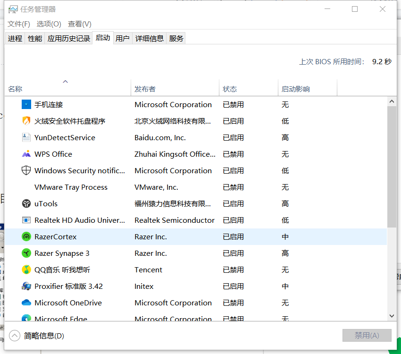This screenshot has width=401, height=354.
Task: Click 已禁用 status in the QQ音乐 row
Action: click(233, 270)
